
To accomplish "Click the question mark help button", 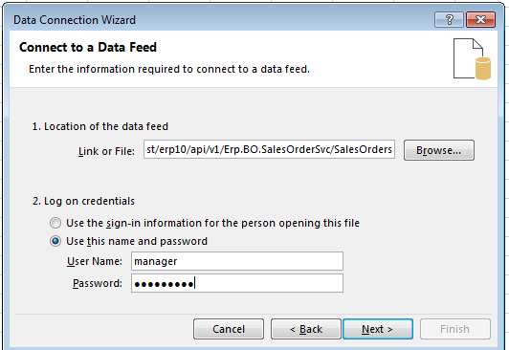I will (450, 20).
